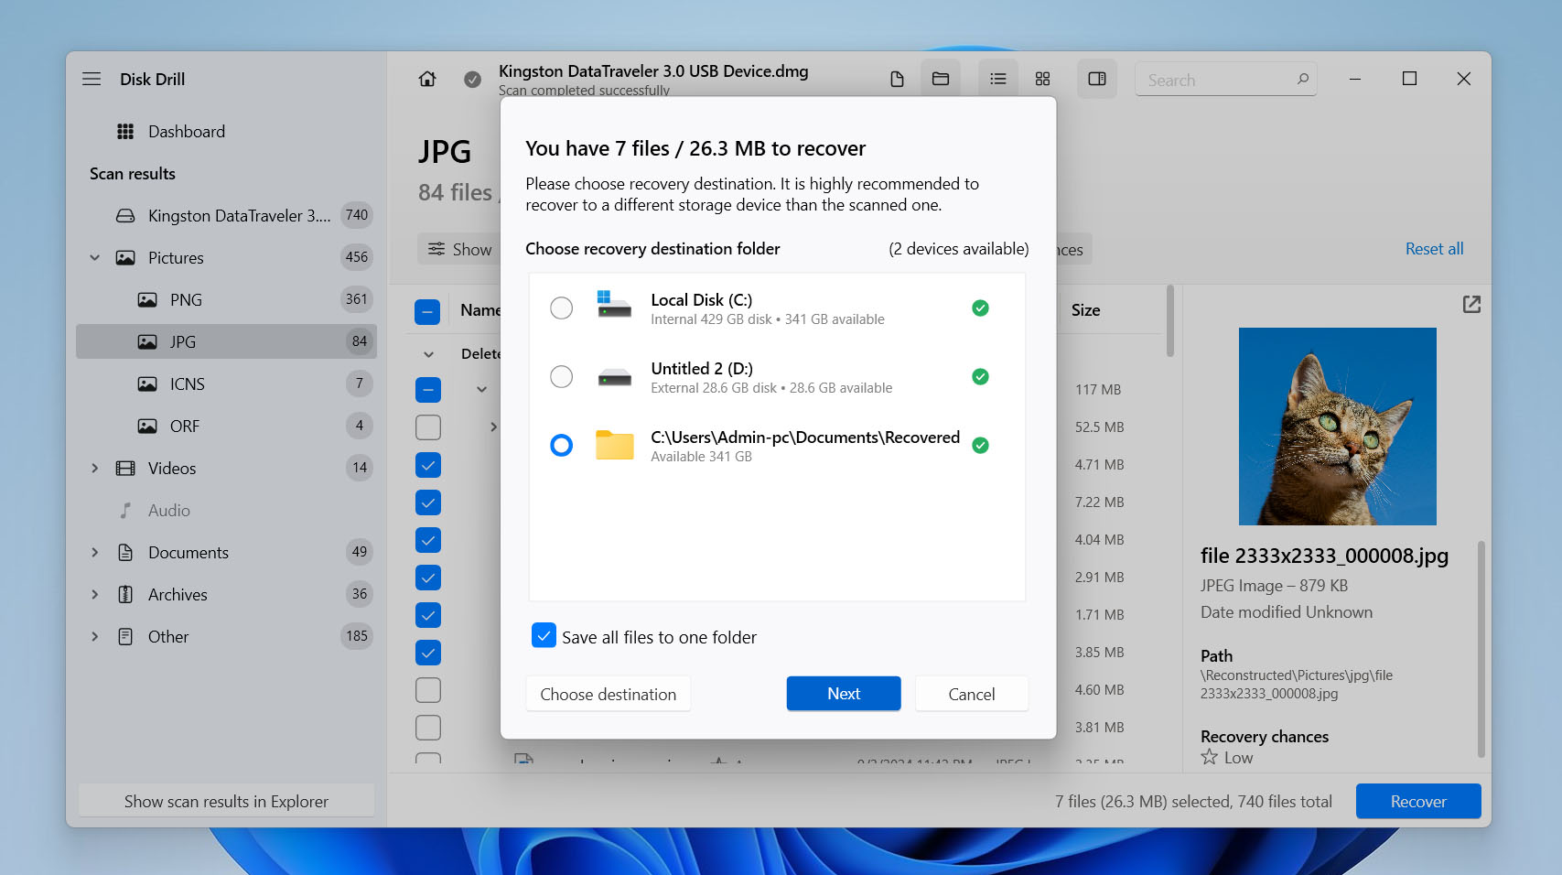
Task: Toggle the preview panel icon
Action: pos(1097,79)
